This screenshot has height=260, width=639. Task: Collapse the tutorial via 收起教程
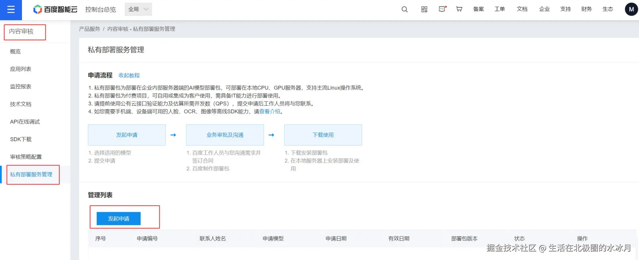coord(129,75)
